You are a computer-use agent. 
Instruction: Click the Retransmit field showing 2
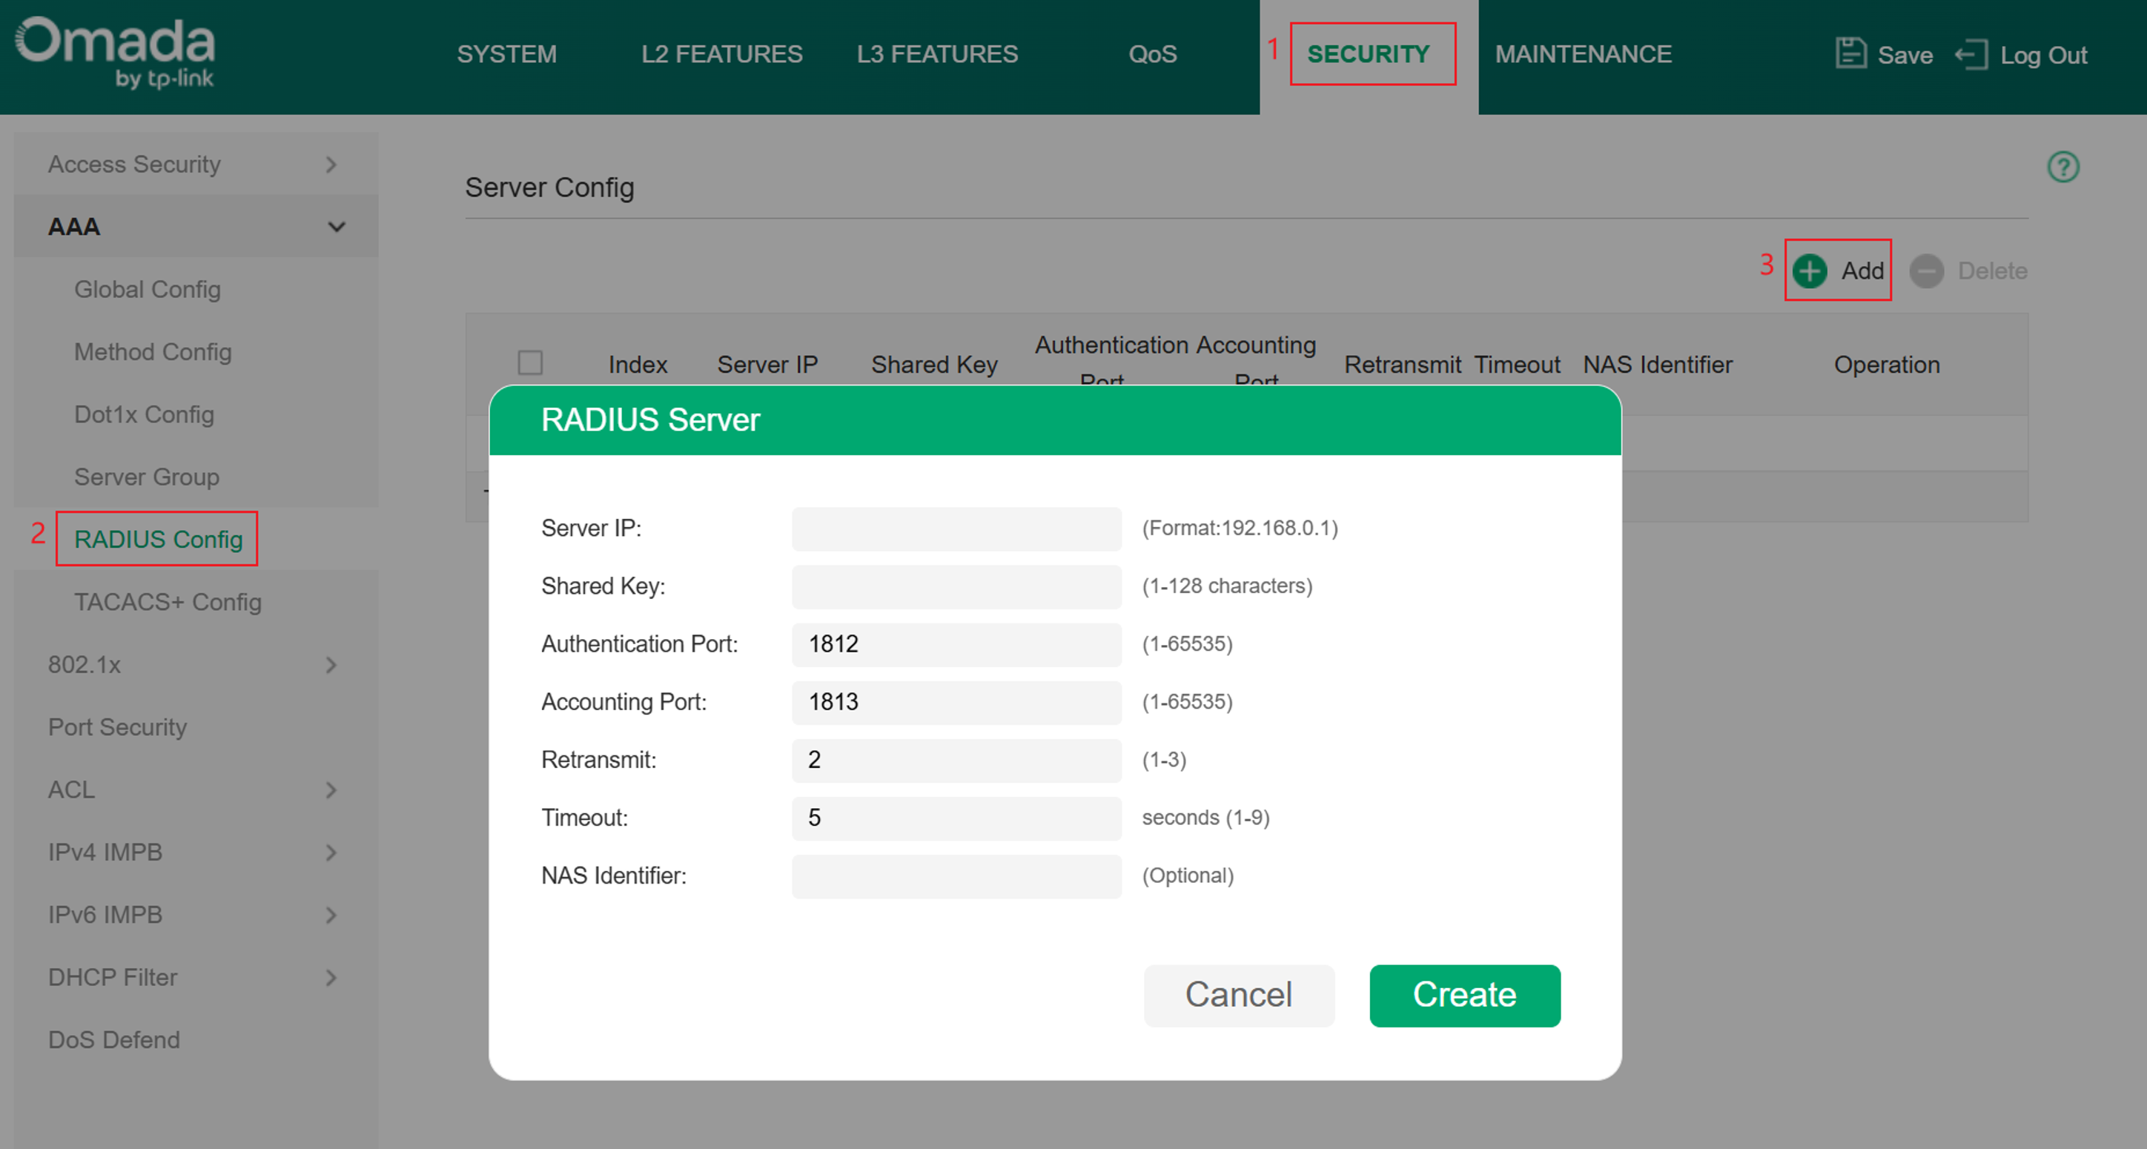click(x=956, y=760)
